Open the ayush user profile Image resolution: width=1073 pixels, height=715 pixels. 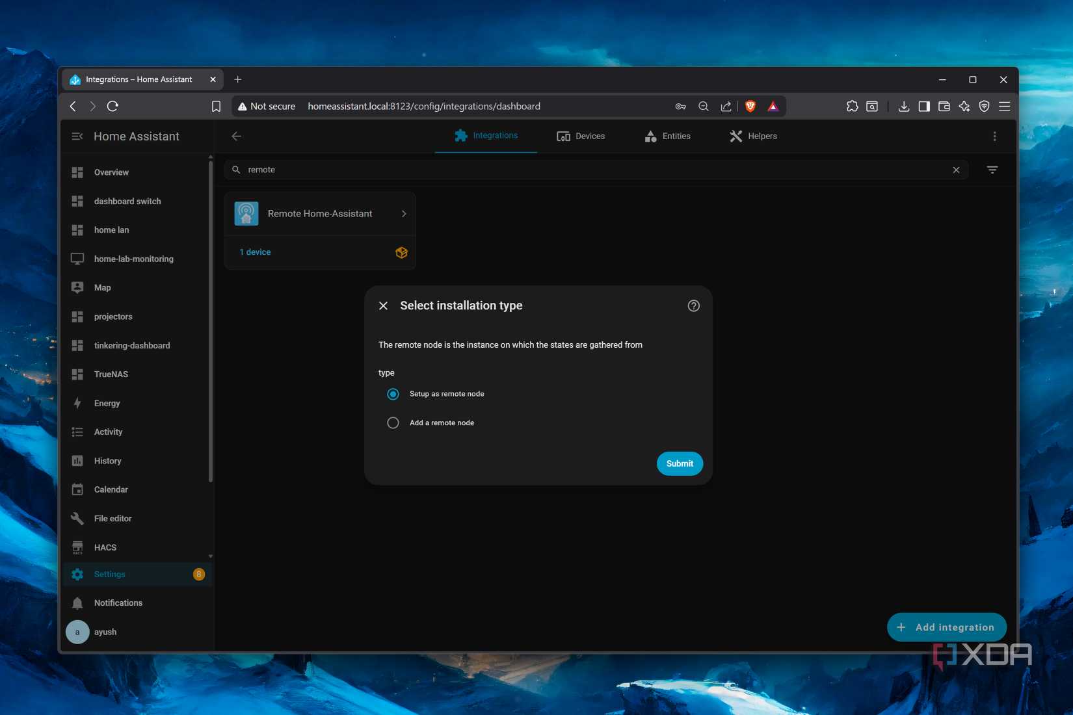tap(137, 632)
